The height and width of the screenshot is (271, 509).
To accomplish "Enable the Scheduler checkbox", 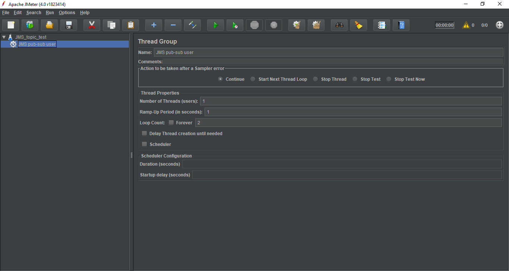I will pos(144,144).
